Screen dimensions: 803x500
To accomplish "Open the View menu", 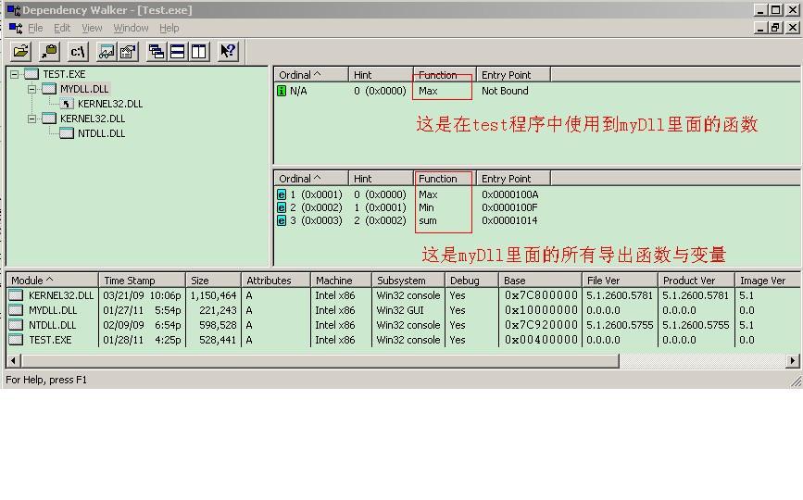I will (x=93, y=28).
